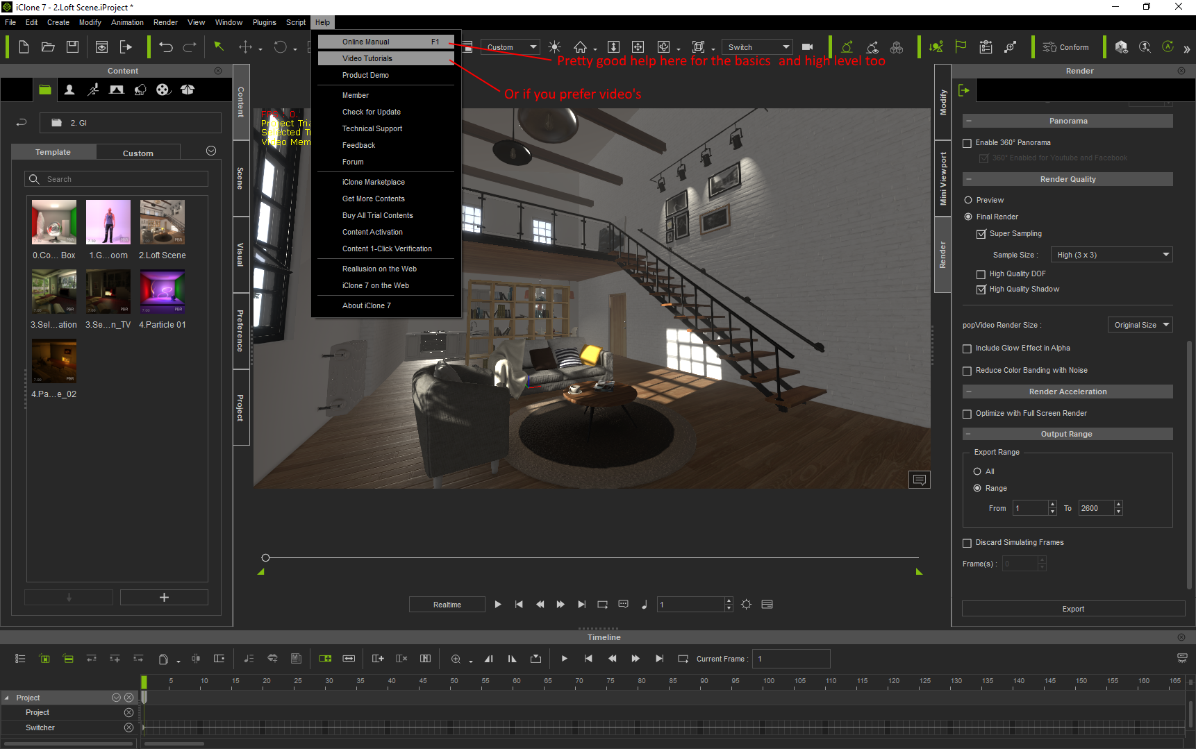
Task: Enable 360° Panorama checkbox
Action: [x=967, y=143]
